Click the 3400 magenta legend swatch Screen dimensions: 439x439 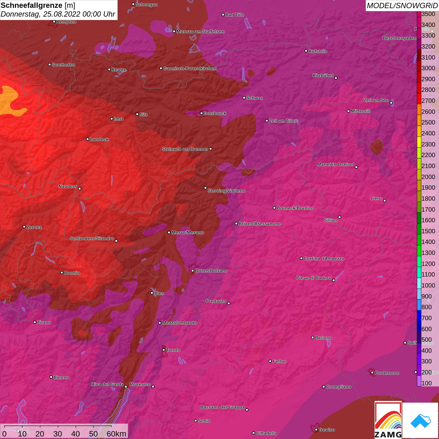click(419, 23)
